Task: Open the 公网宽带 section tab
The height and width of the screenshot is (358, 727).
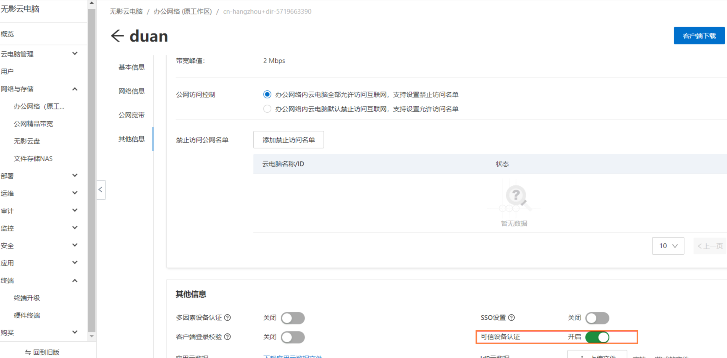Action: click(131, 115)
